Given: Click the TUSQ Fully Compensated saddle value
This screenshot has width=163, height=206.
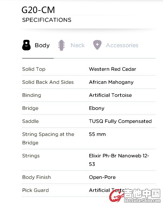Looking at the screenshot, I should click(x=120, y=121).
